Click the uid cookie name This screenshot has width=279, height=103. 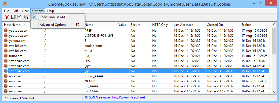click(87, 56)
